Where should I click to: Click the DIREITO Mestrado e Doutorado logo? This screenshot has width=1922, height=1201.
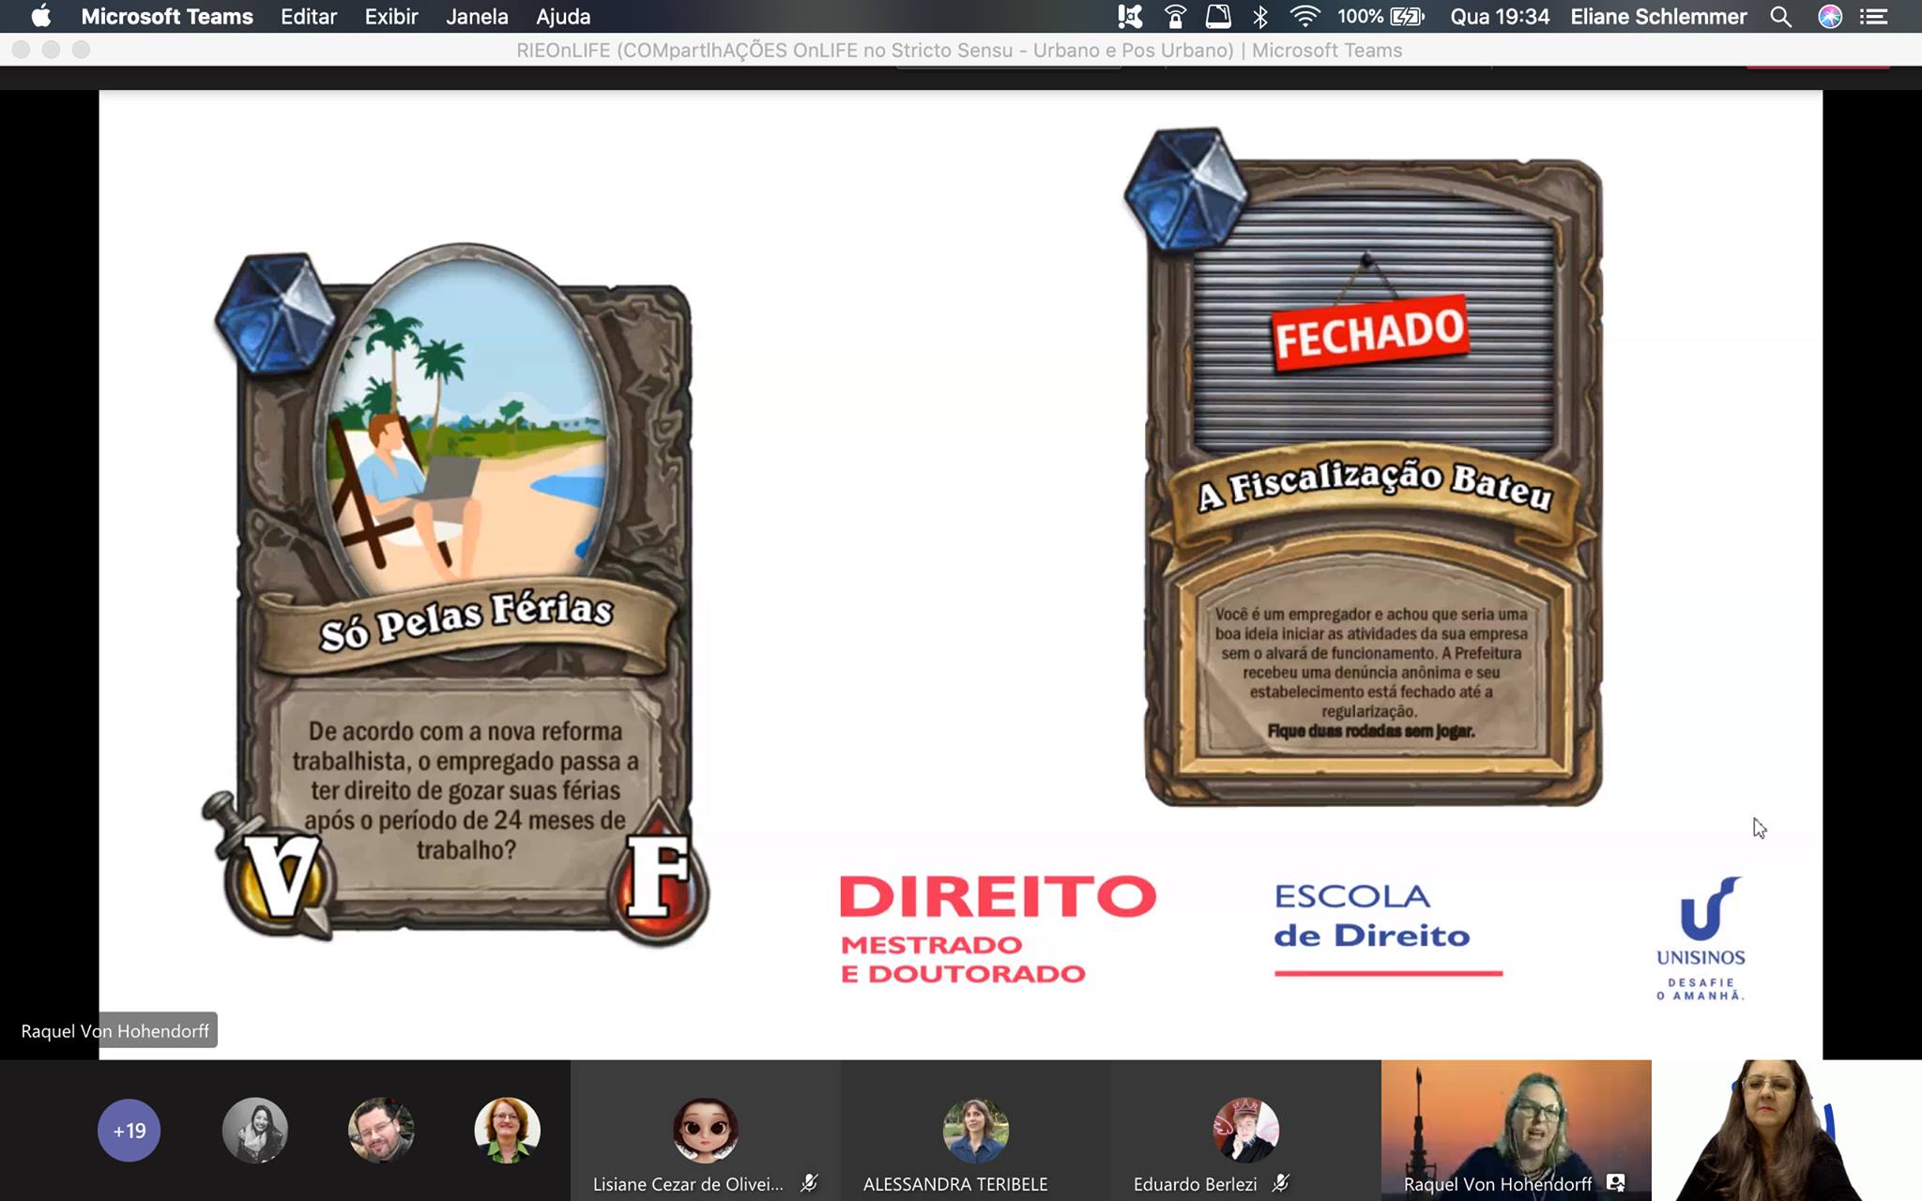coord(997,929)
